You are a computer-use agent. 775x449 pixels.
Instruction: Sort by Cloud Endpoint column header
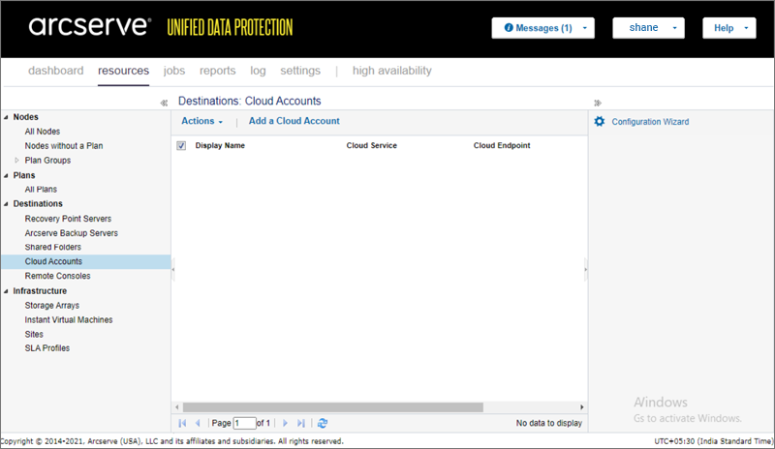coord(502,145)
